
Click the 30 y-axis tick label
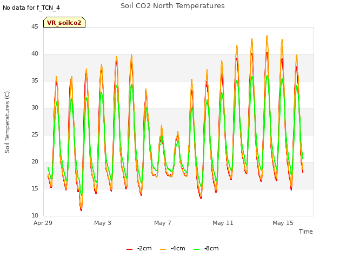35,108
